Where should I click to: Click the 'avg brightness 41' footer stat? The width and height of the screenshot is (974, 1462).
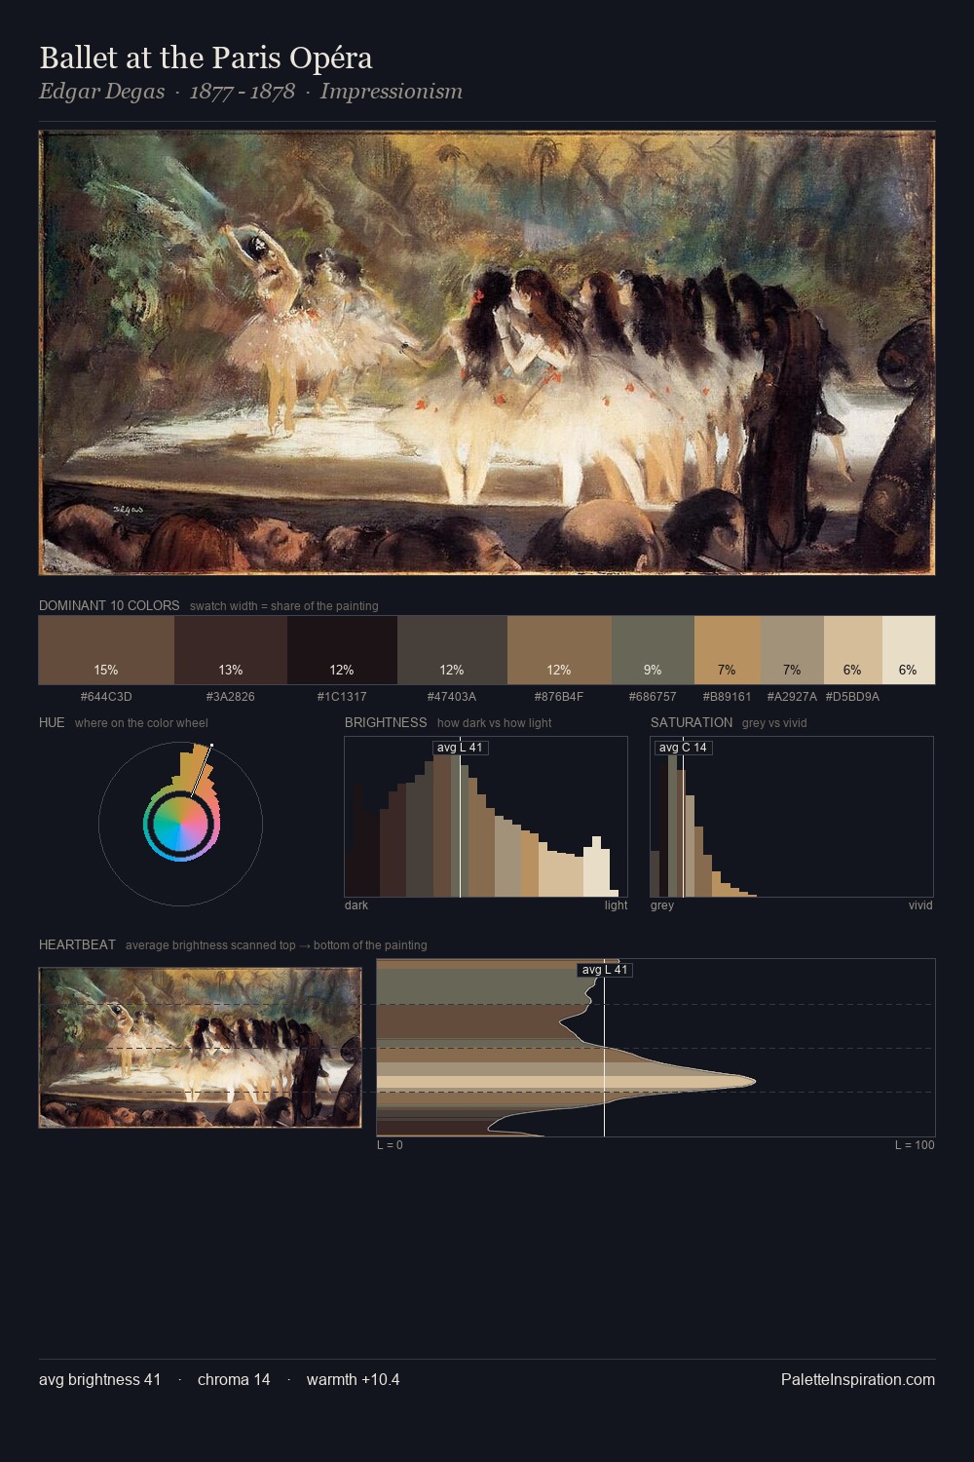(100, 1379)
